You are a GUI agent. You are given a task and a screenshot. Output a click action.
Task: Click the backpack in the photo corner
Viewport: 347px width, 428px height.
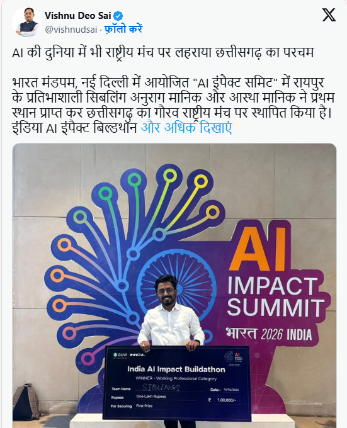click(26, 402)
